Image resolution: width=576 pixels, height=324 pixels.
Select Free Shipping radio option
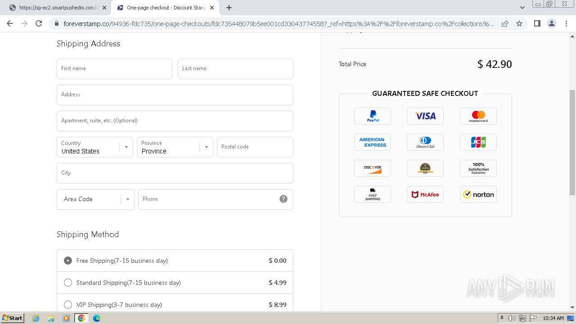point(68,261)
